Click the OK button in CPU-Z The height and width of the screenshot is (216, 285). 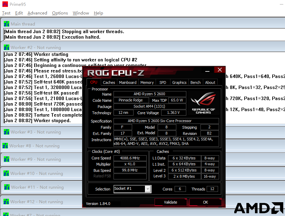(205, 202)
